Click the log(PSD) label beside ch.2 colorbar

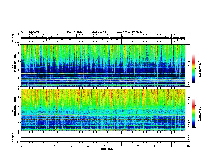tap(200, 114)
